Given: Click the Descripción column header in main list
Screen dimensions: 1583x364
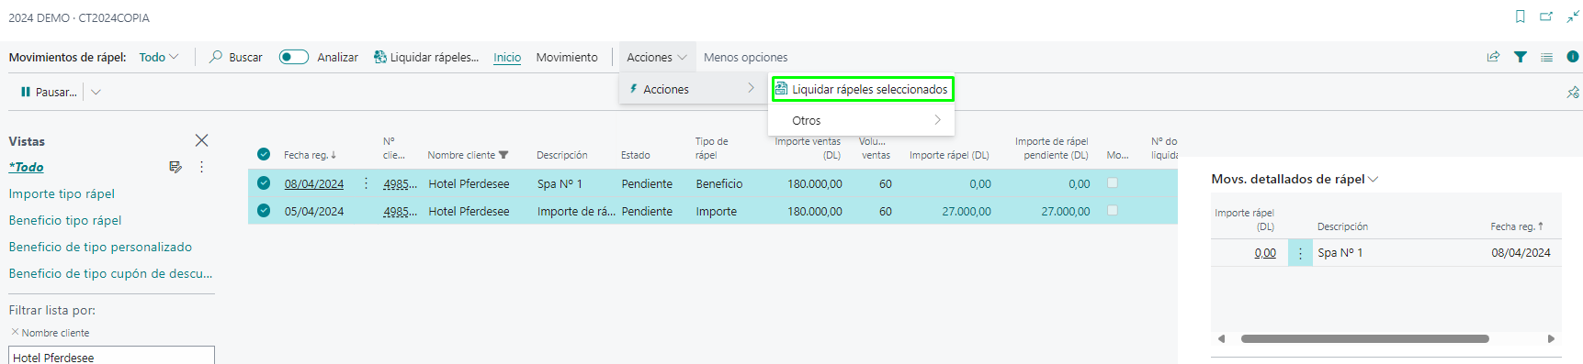Looking at the screenshot, I should click(x=562, y=155).
